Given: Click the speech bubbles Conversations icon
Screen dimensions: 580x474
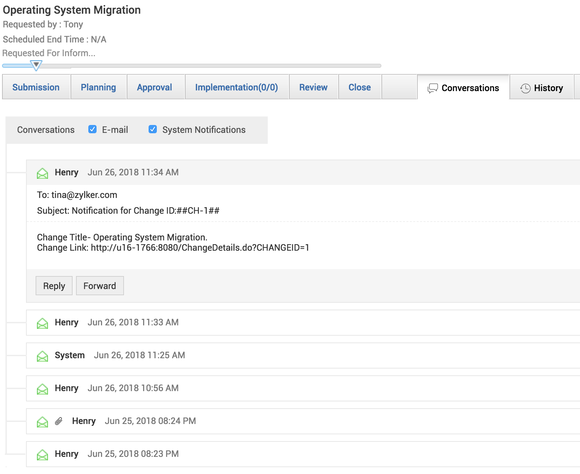Looking at the screenshot, I should 433,88.
